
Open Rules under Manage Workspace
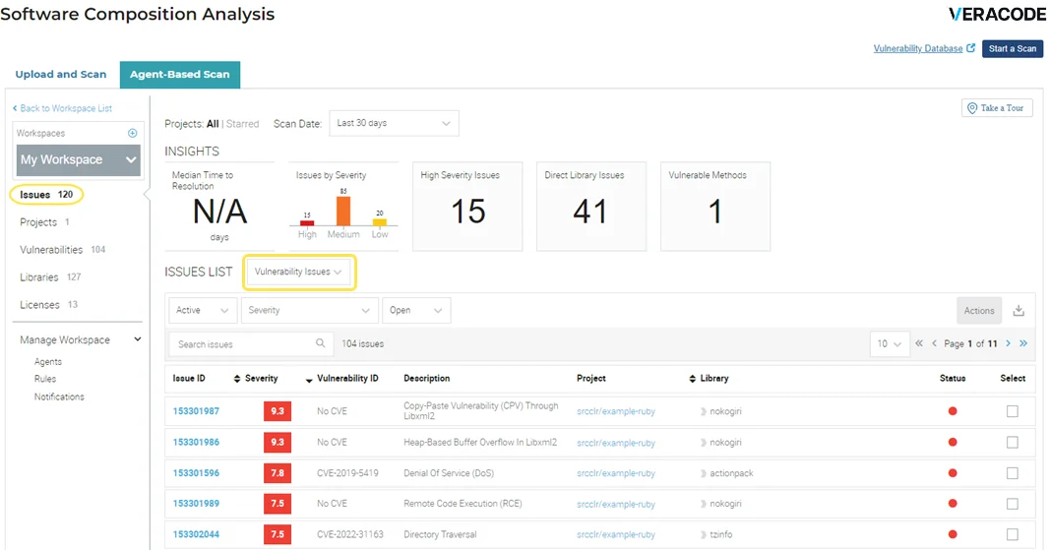pos(45,379)
